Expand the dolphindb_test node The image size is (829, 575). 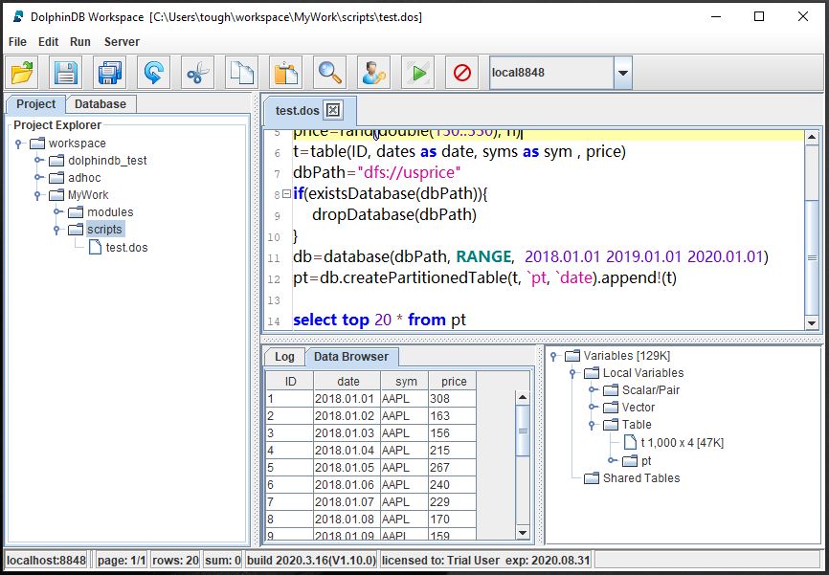click(x=38, y=160)
